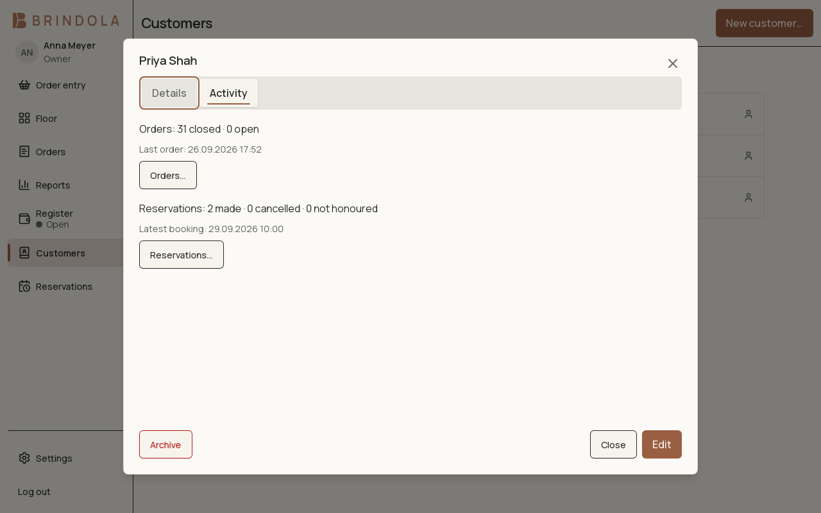The width and height of the screenshot is (821, 513).
Task: Archive this customer
Action: click(165, 444)
